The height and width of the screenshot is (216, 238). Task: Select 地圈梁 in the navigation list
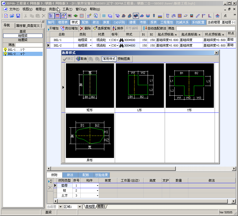(x=23, y=40)
